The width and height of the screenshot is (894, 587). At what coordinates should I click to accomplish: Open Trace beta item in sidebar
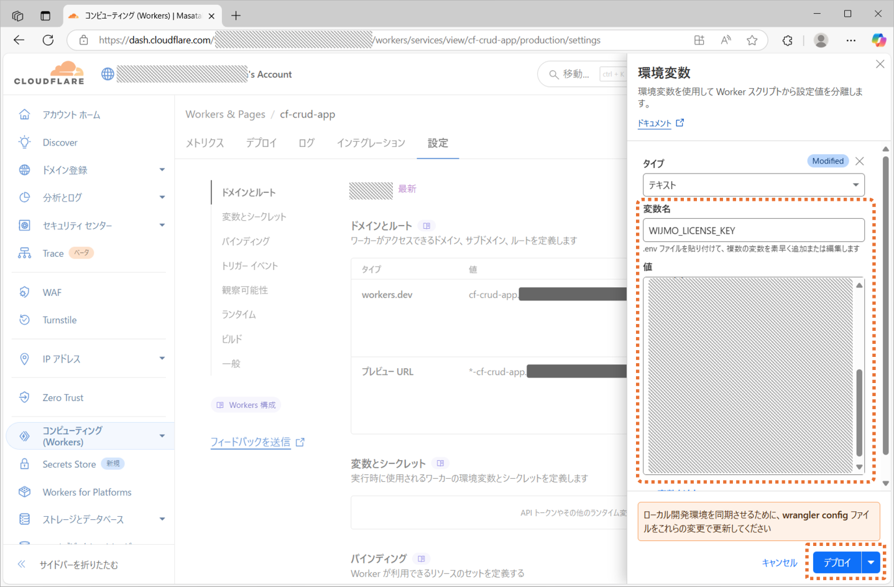[x=53, y=253]
